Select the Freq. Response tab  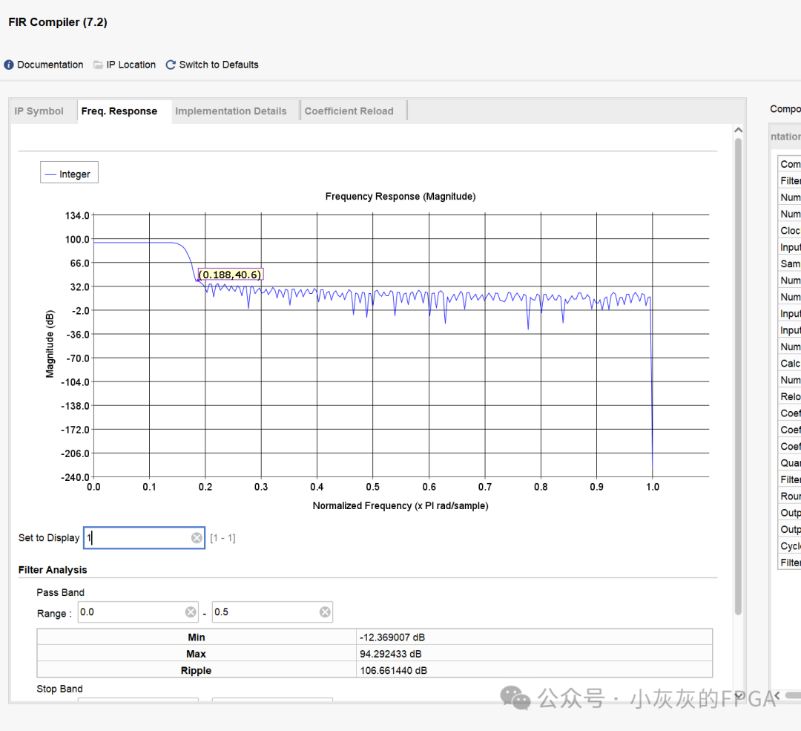point(119,111)
